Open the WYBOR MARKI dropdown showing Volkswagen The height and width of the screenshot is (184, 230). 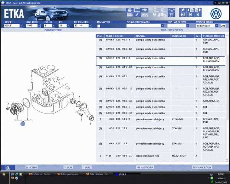217,26
